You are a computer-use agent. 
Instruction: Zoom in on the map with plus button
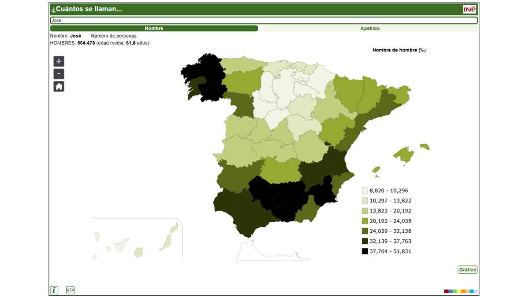(59, 61)
